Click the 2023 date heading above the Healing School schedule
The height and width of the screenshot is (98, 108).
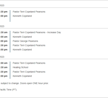click(2, 57)
